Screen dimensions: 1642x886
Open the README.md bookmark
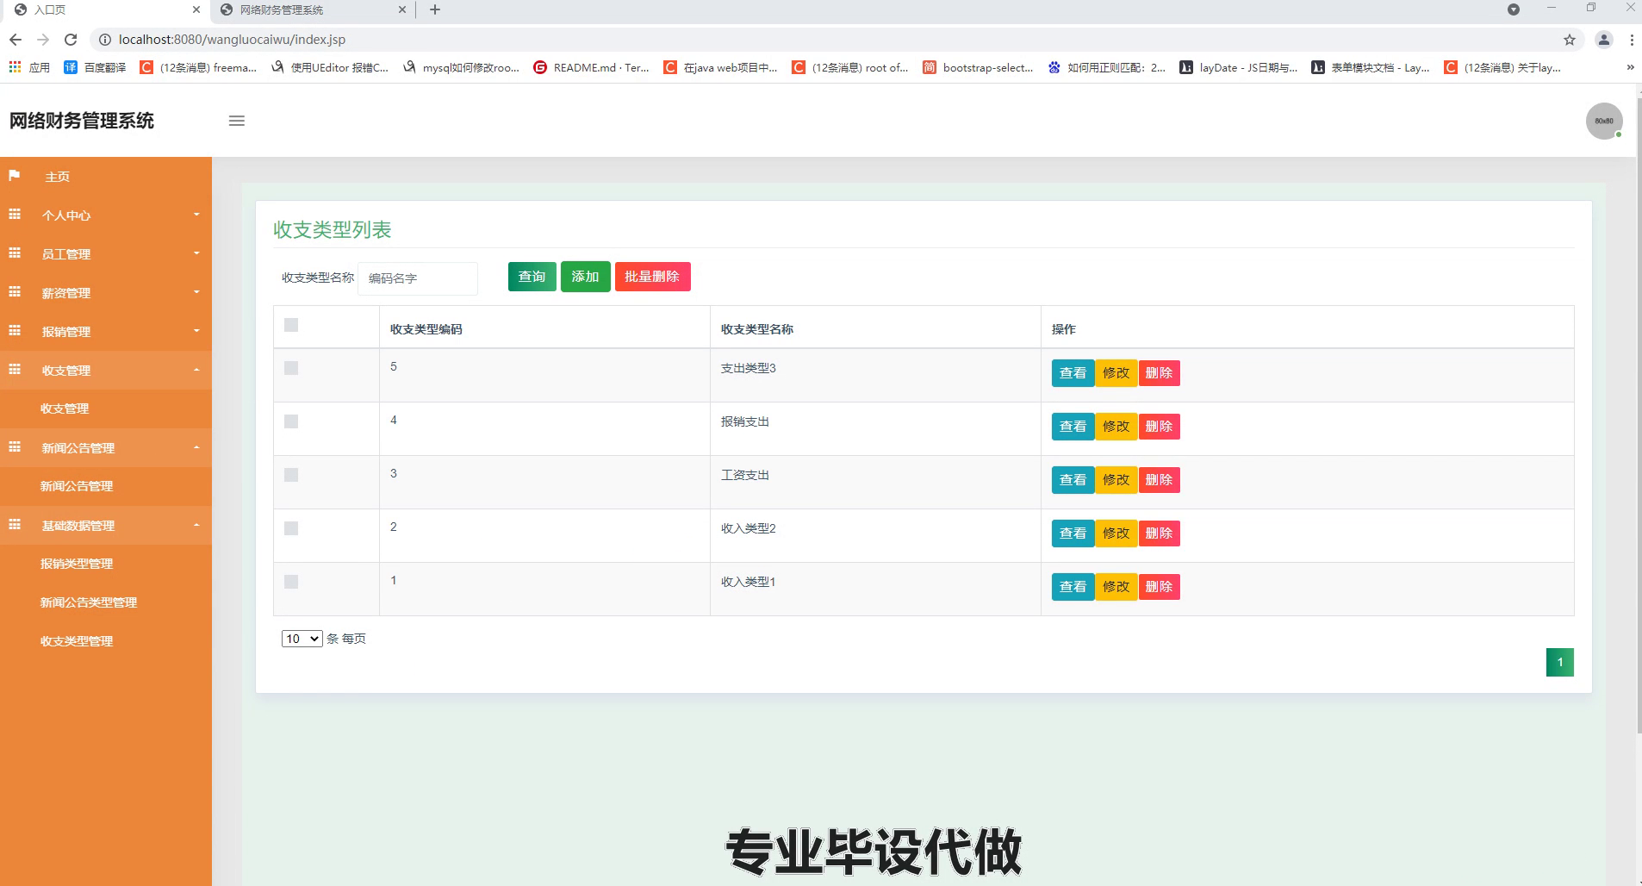pos(591,67)
